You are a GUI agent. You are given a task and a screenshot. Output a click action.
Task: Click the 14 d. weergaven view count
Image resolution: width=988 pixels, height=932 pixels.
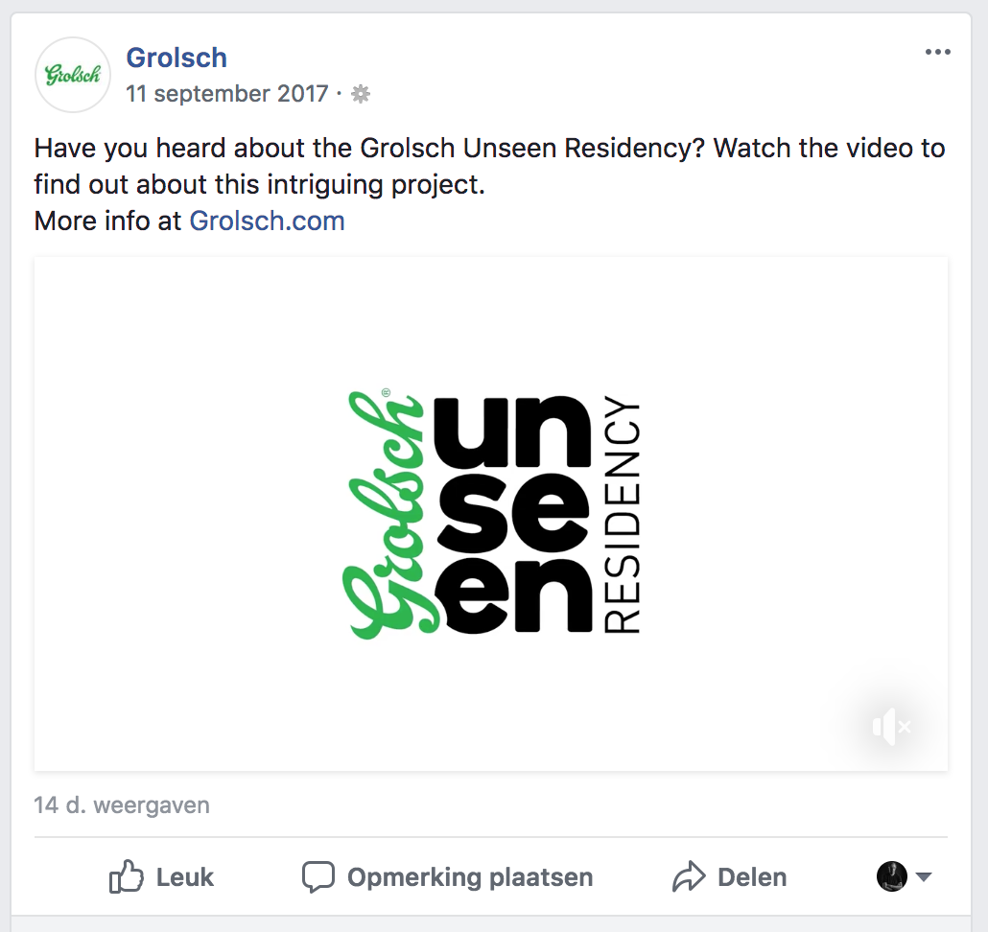pos(122,805)
